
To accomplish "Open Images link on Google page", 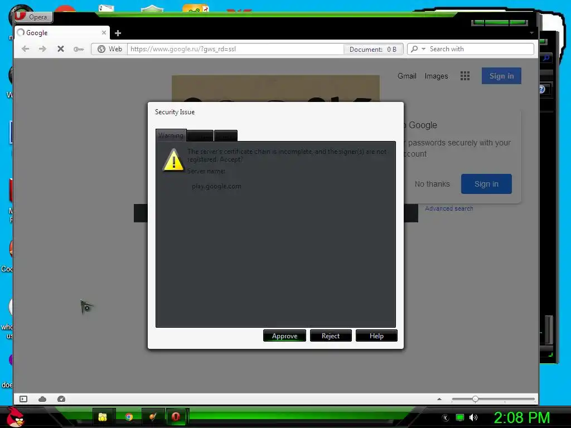I will coord(436,76).
